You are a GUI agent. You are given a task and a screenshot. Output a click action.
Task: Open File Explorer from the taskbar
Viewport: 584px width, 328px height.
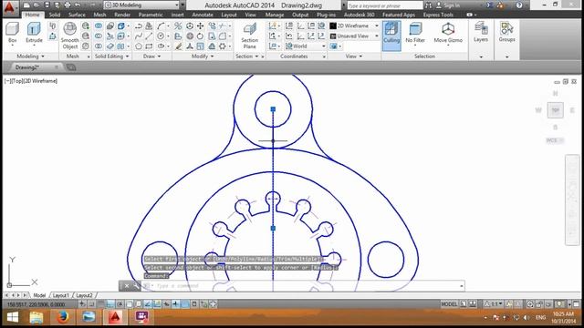coord(36,317)
